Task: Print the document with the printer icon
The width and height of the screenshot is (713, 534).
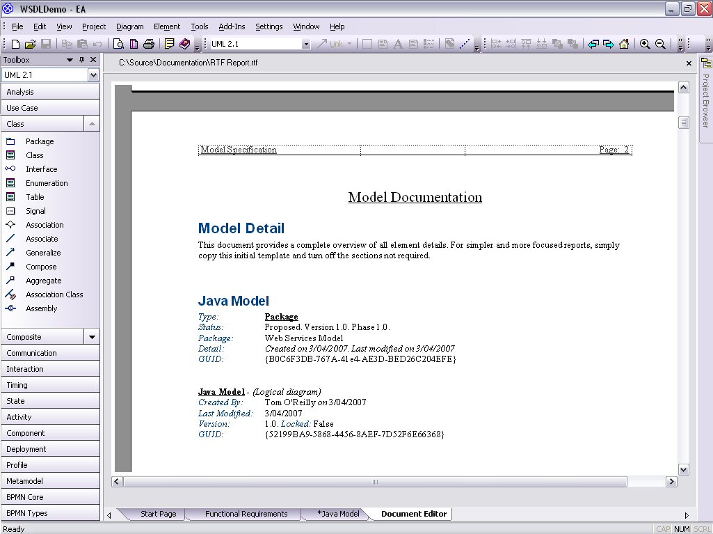Action: point(148,44)
